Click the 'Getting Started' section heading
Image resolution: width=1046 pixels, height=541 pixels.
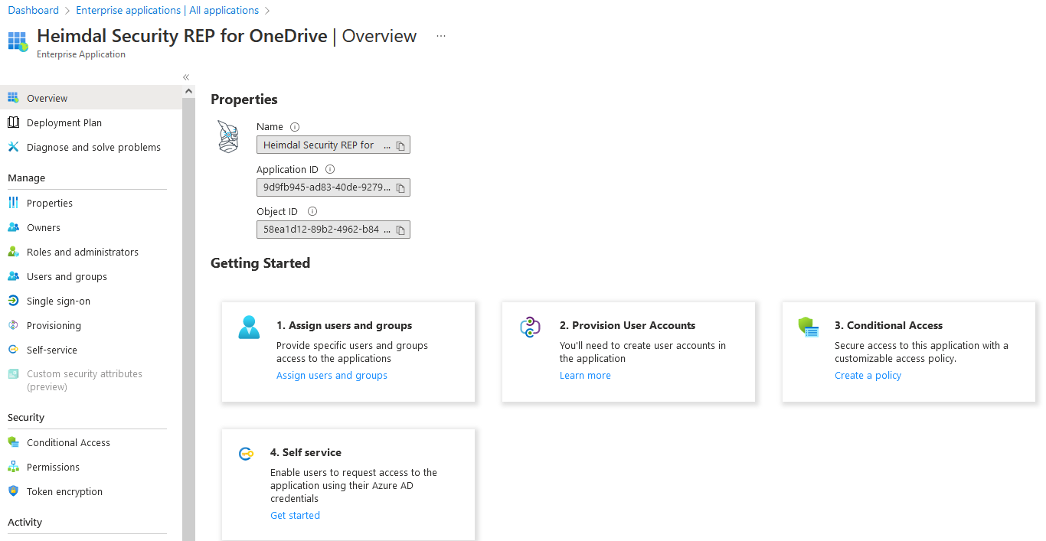(260, 263)
